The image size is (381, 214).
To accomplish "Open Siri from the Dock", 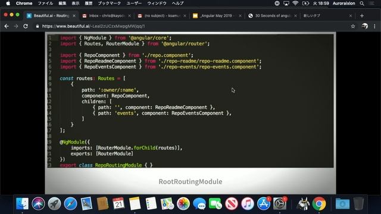I will [x=38, y=203].
